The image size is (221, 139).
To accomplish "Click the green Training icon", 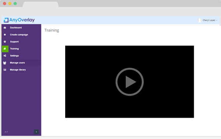I will [5, 49].
